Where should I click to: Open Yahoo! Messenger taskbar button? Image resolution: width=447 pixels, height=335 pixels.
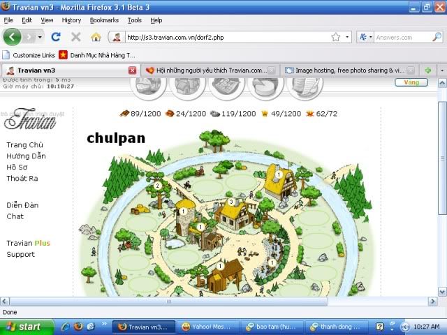coord(208,327)
